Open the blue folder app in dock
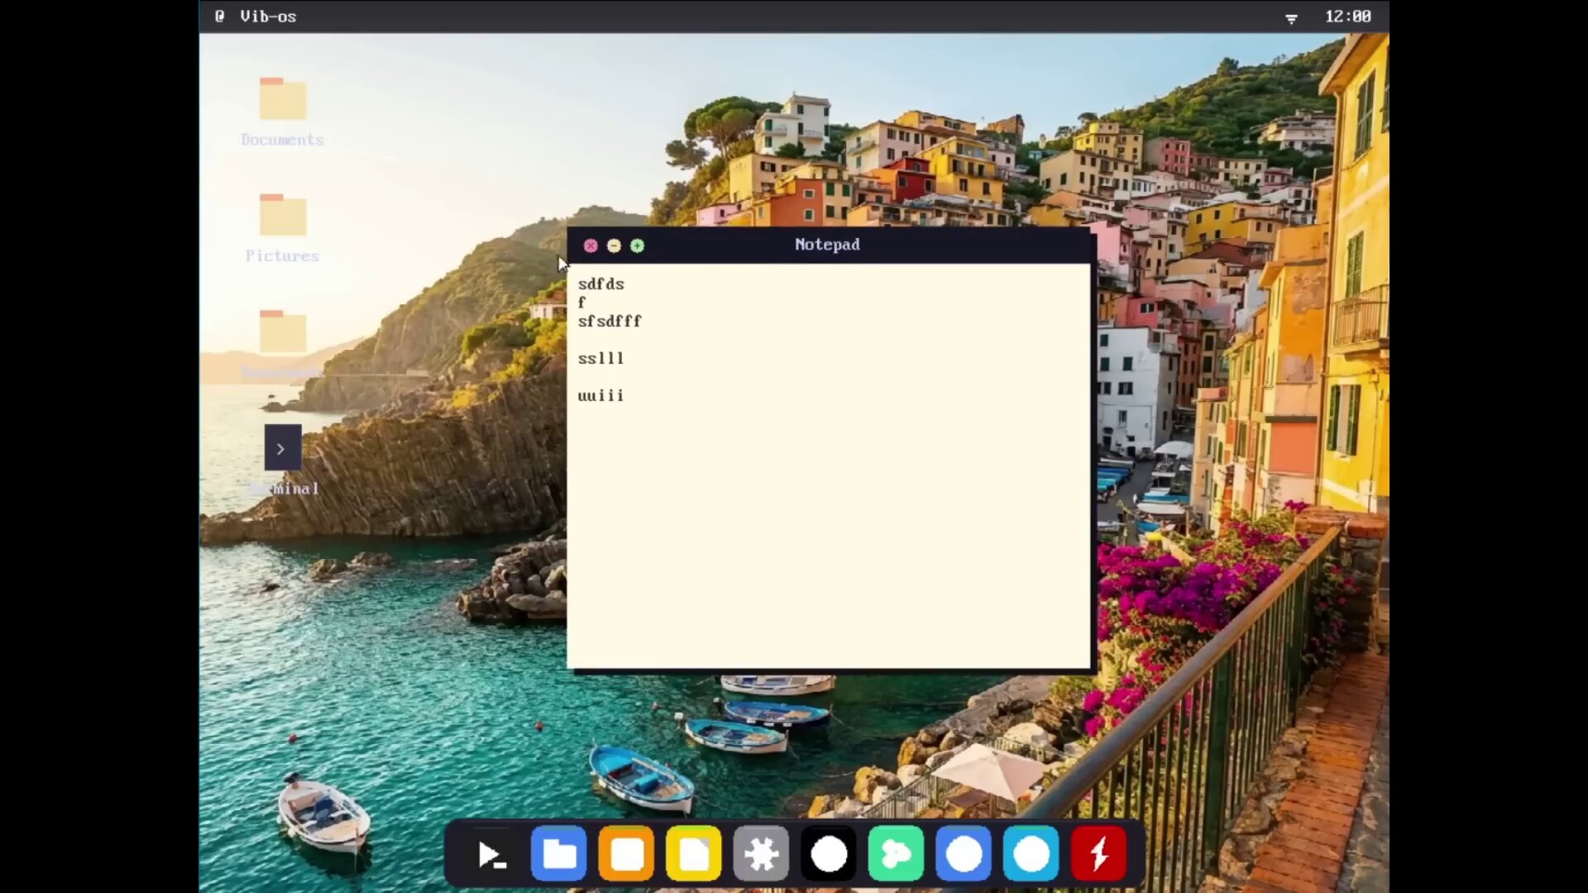The image size is (1588, 893). (559, 854)
